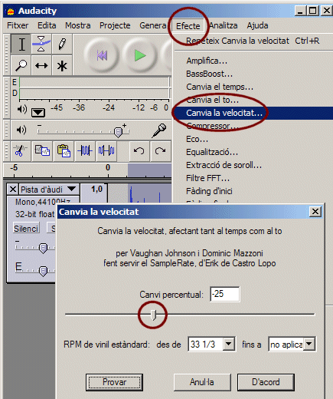
Task: Select the Selection (I-beam) tool
Action: click(x=21, y=44)
